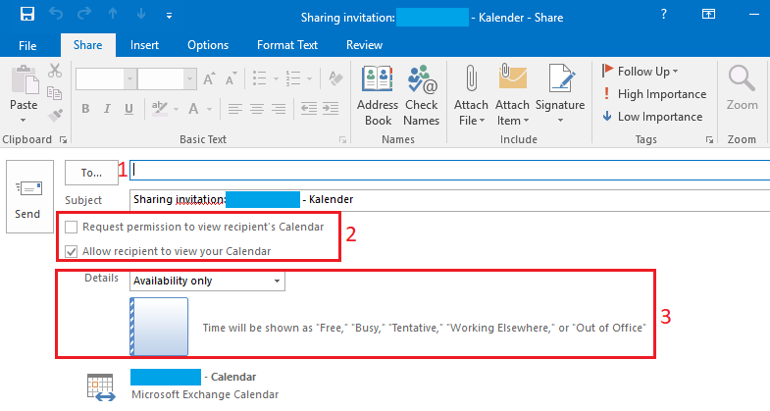Open Follow Up flag menu

(x=641, y=72)
